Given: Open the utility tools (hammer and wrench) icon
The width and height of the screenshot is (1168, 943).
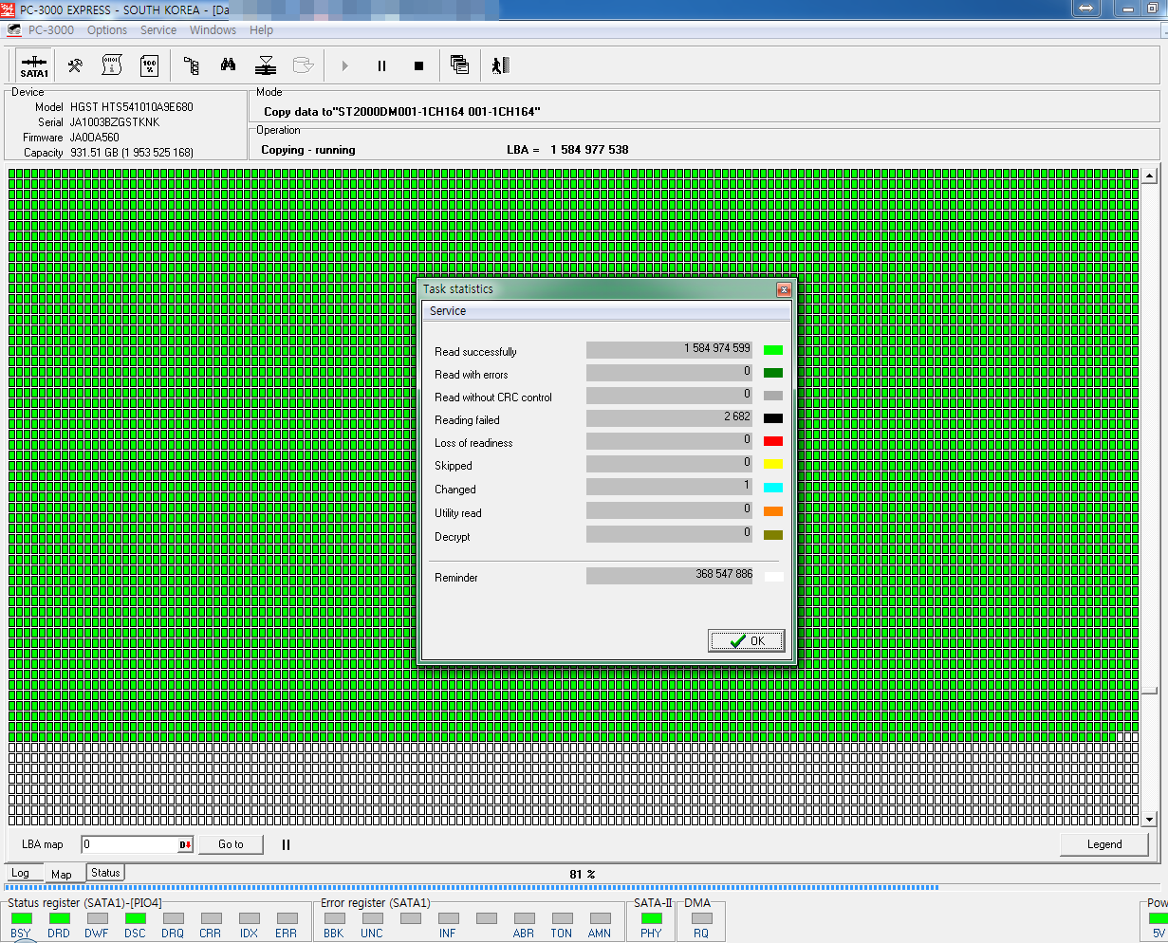Looking at the screenshot, I should [75, 65].
